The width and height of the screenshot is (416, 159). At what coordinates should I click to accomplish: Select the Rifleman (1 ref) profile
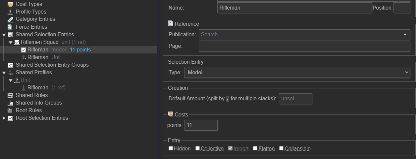click(x=46, y=88)
